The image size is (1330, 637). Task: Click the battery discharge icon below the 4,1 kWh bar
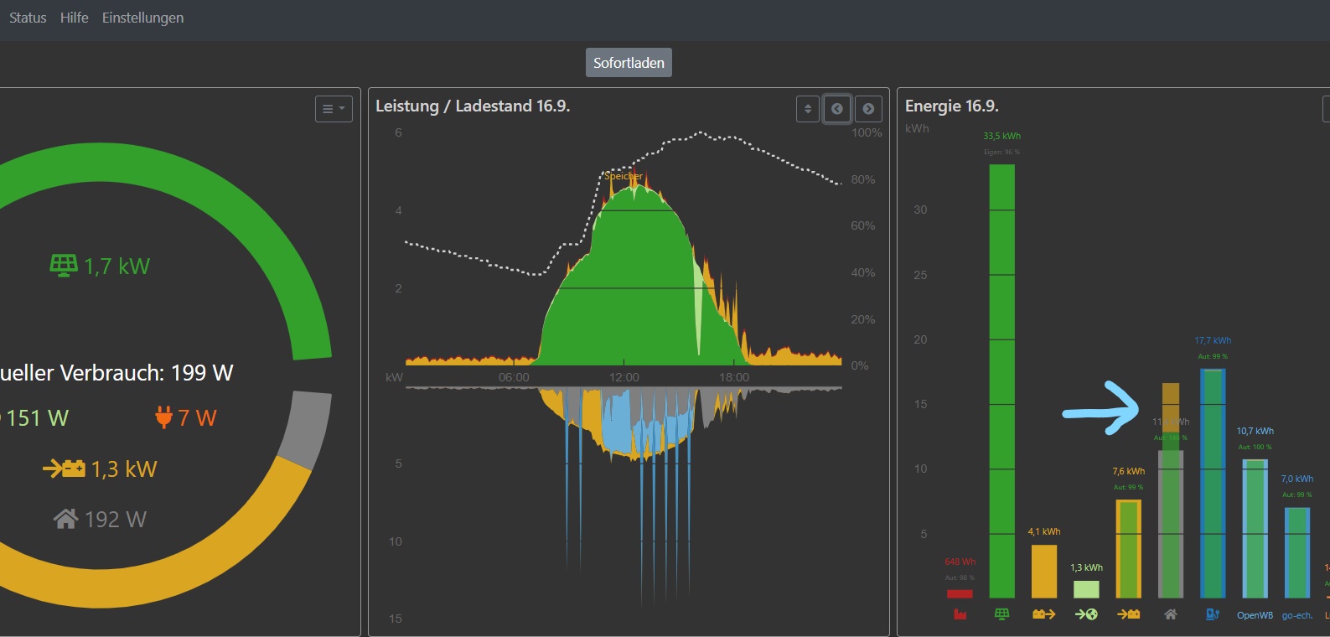point(1043,614)
